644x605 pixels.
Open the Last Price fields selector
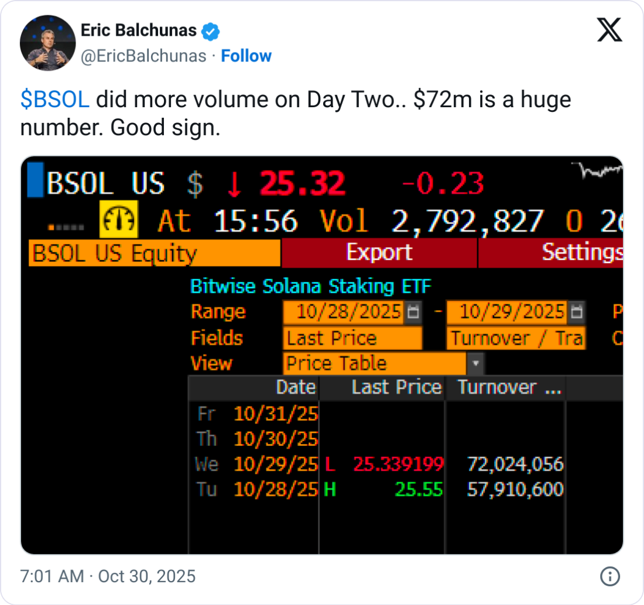pos(351,338)
